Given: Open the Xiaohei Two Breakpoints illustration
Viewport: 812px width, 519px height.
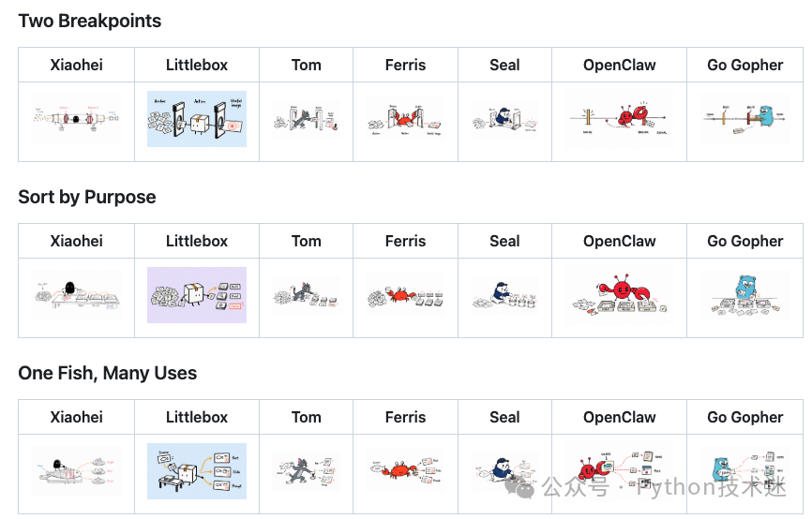Looking at the screenshot, I should click(77, 119).
